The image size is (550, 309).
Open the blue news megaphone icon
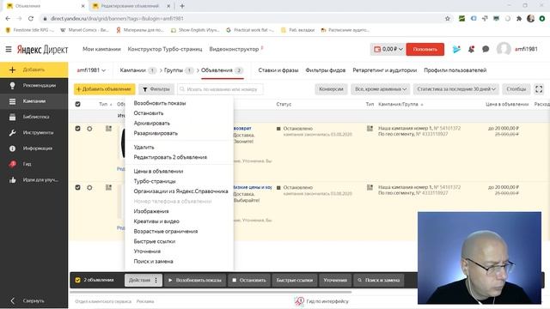tap(456, 50)
